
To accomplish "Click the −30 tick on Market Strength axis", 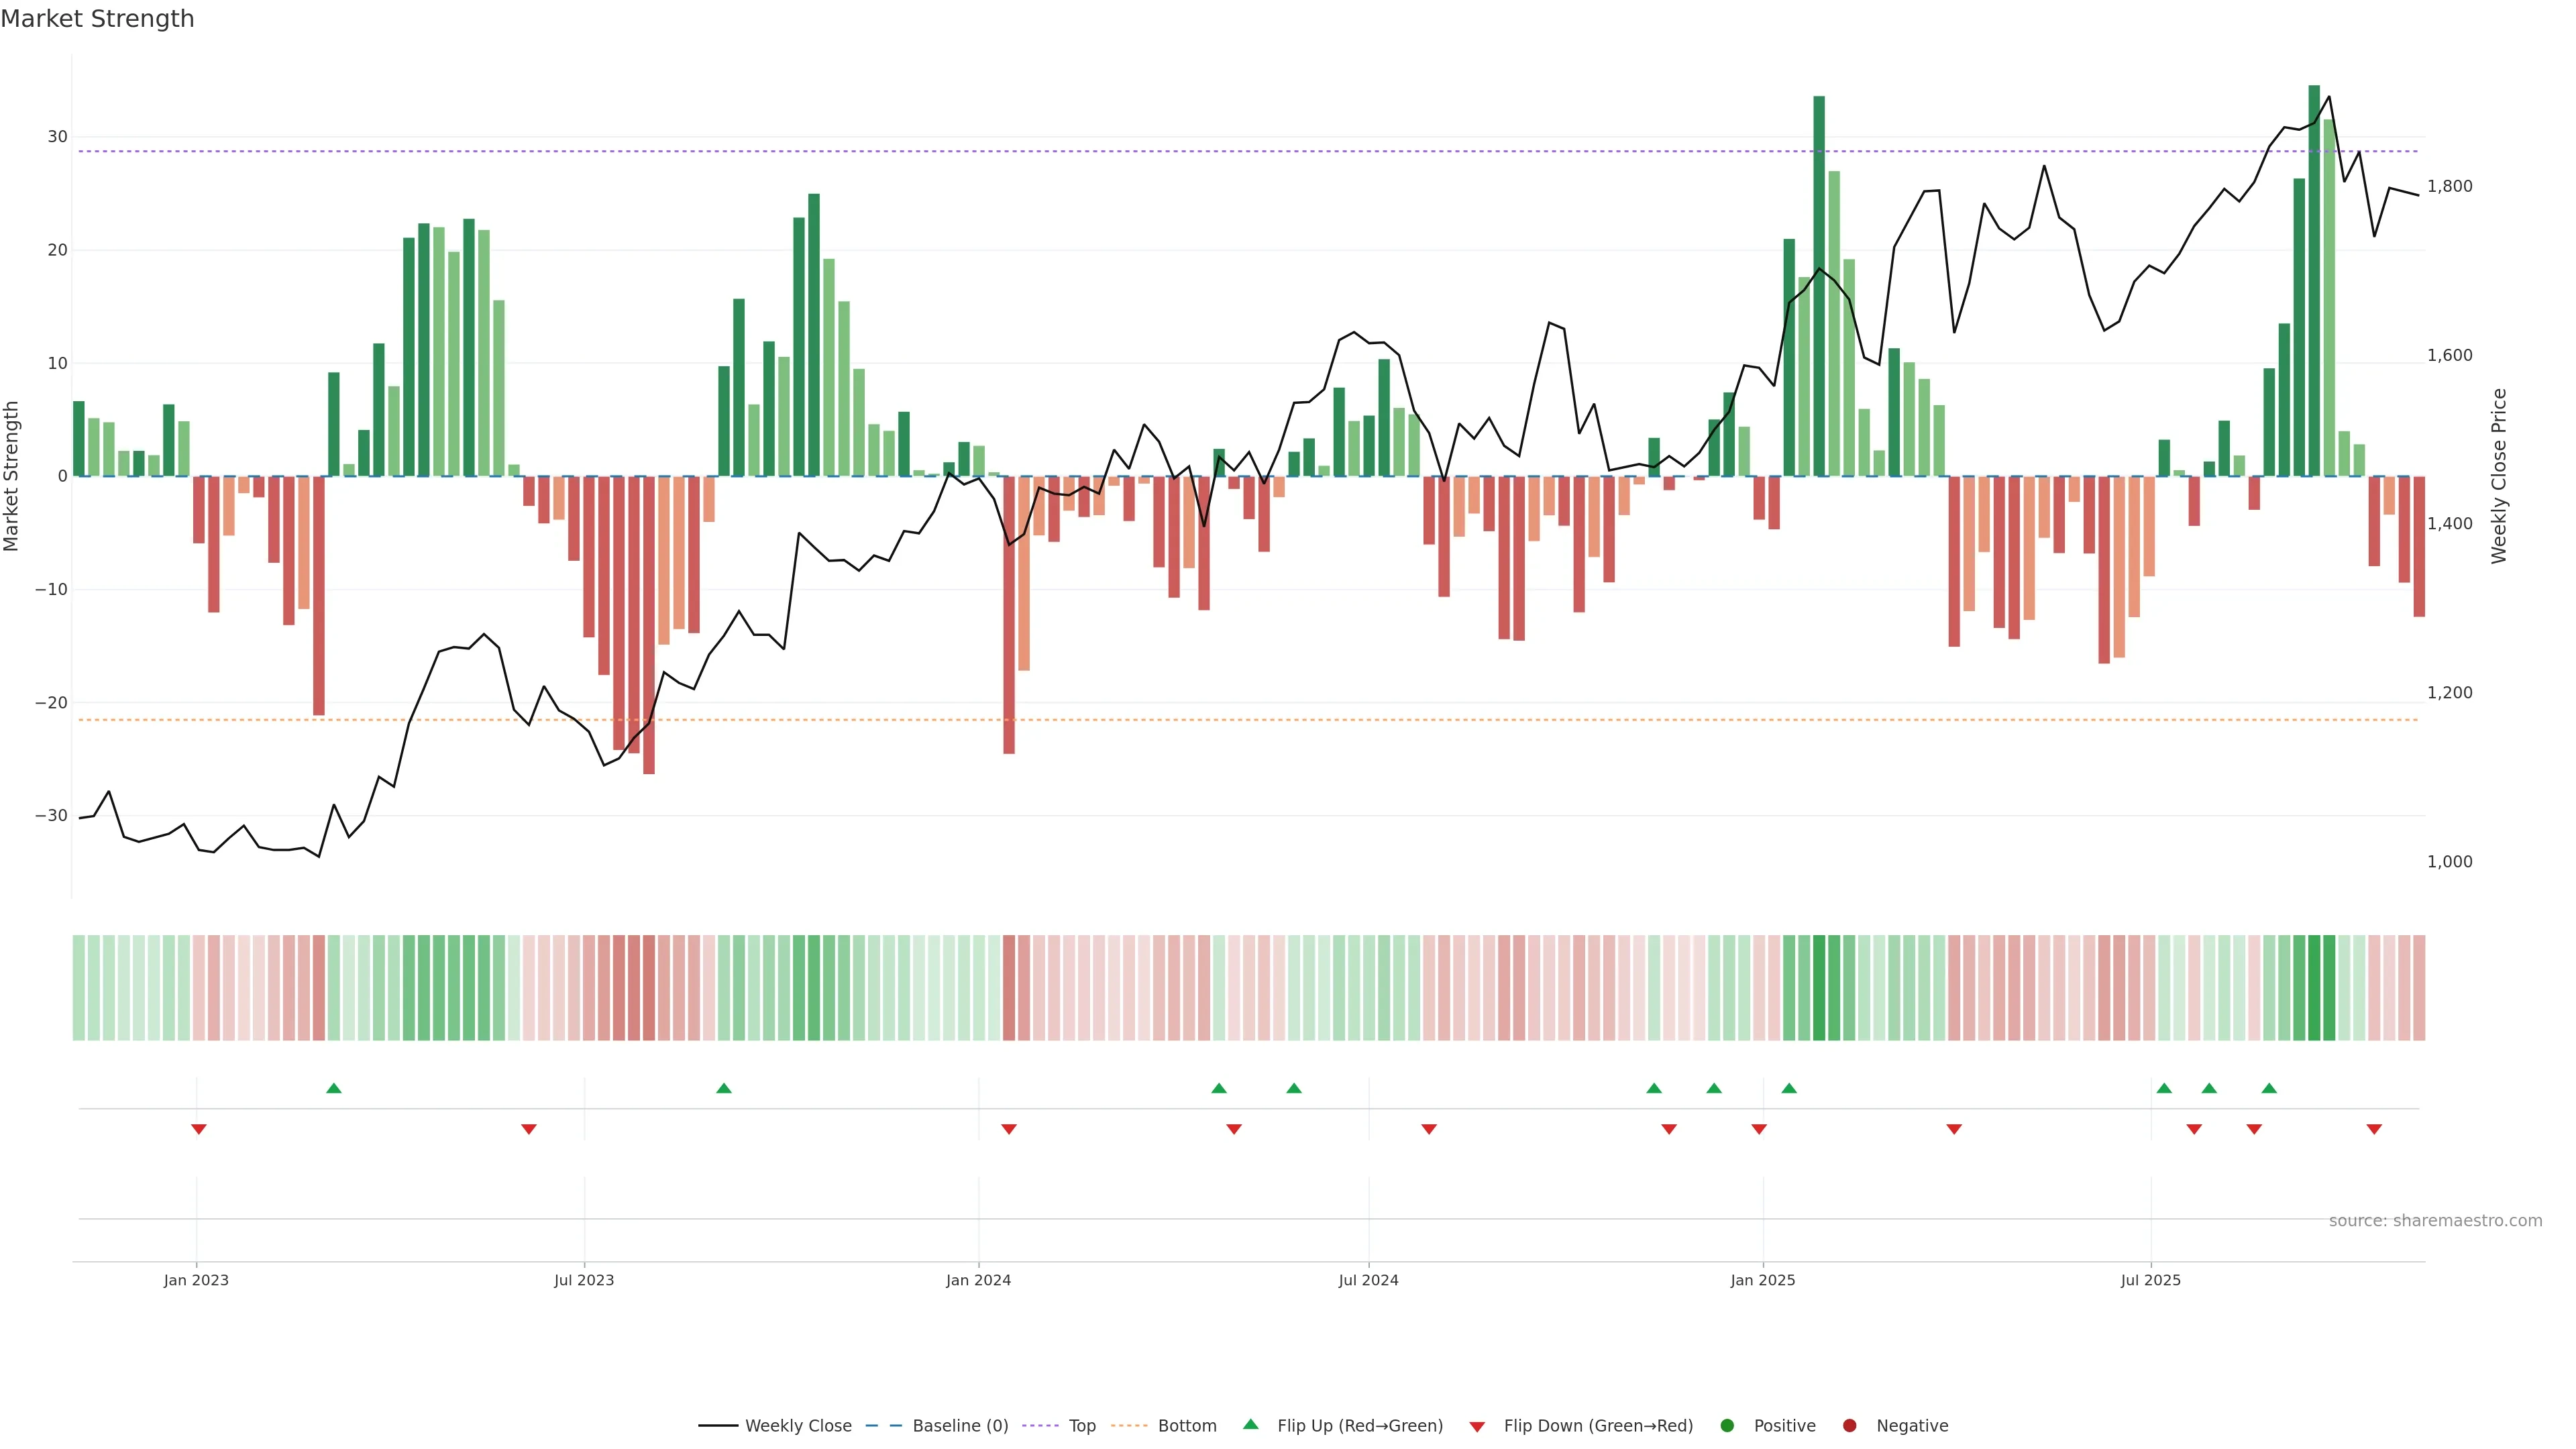I will (51, 816).
